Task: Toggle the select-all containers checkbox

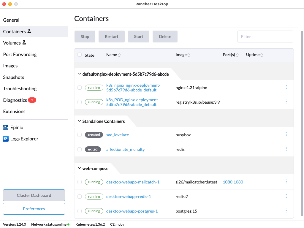Action: [80, 55]
